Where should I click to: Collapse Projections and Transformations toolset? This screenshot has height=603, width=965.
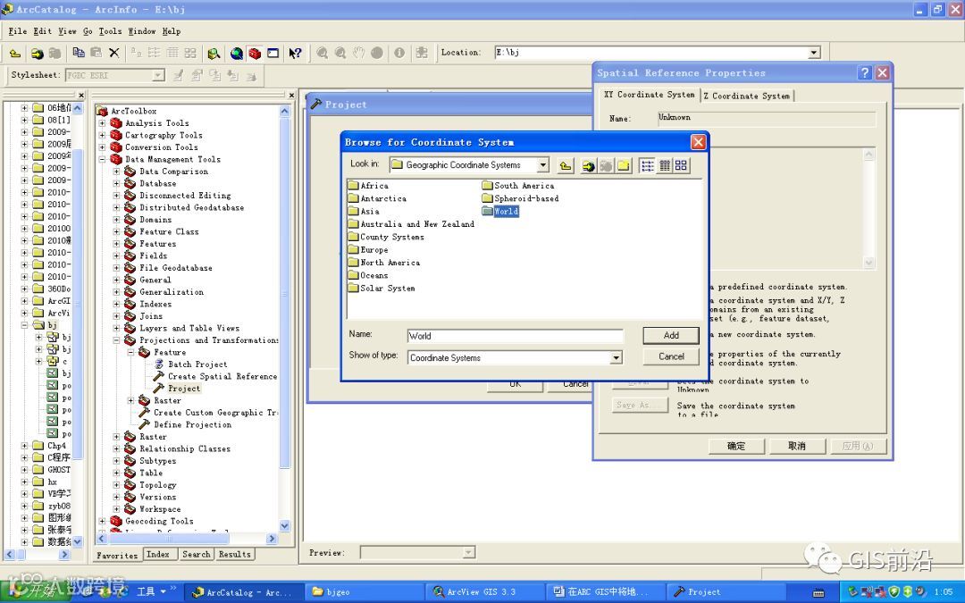[x=116, y=340]
